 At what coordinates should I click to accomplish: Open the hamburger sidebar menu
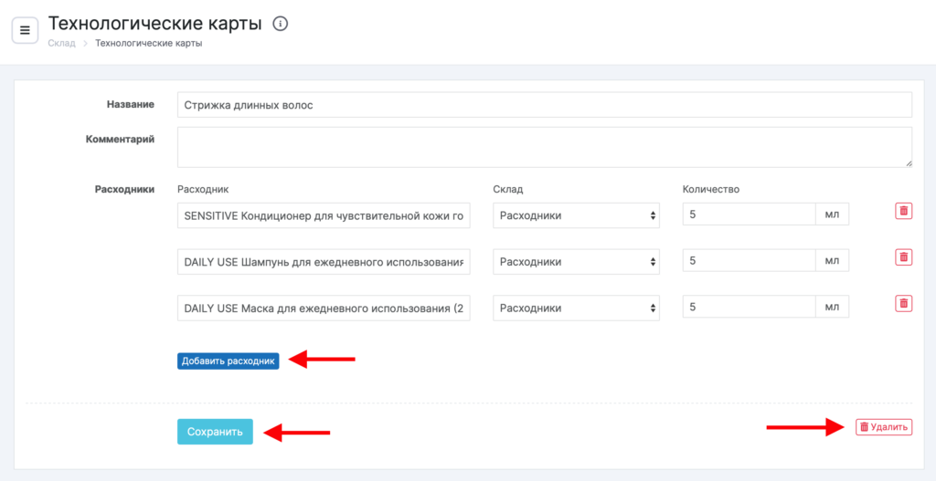coord(25,30)
